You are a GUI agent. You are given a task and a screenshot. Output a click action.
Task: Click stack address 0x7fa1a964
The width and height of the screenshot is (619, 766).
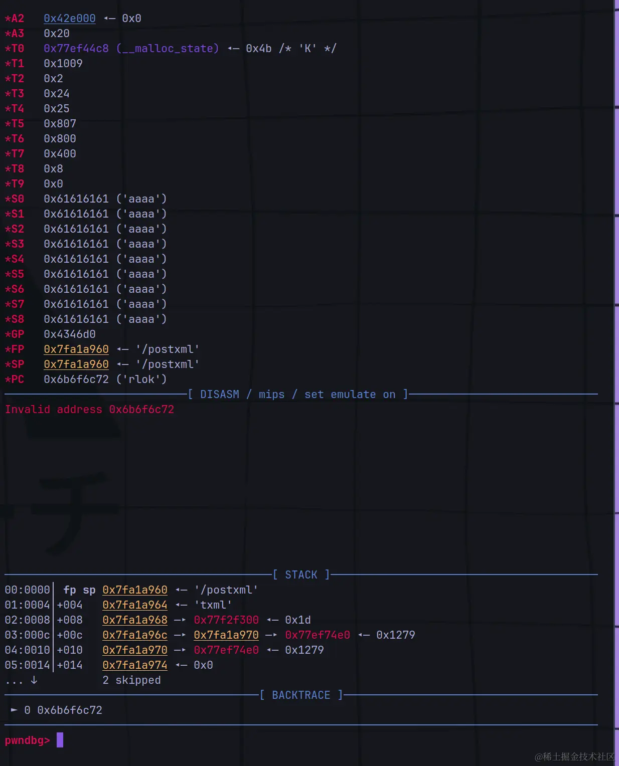tap(135, 605)
